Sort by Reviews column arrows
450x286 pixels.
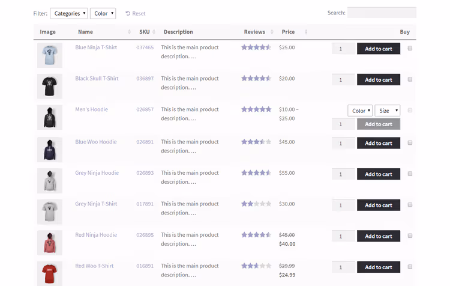click(272, 32)
